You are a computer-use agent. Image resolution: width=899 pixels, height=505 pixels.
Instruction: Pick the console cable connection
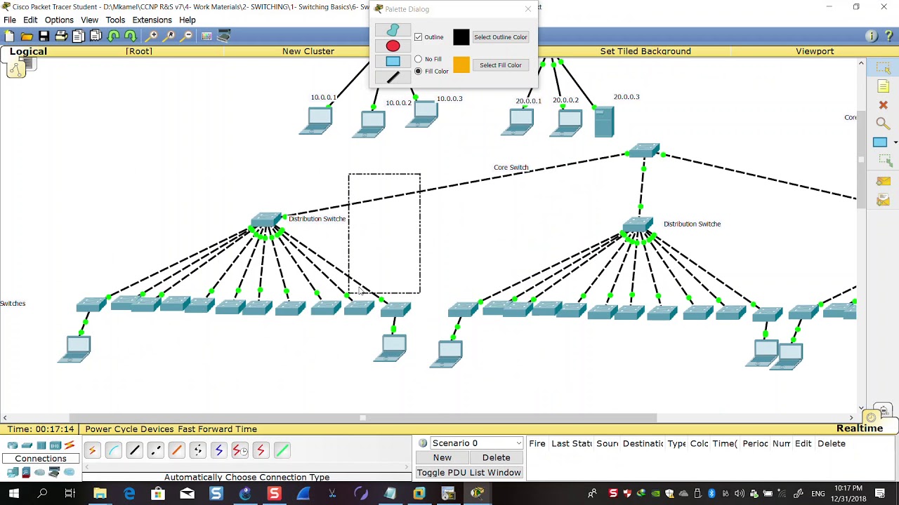[113, 450]
